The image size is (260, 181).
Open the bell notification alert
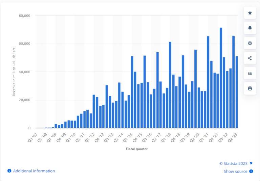tap(250, 28)
